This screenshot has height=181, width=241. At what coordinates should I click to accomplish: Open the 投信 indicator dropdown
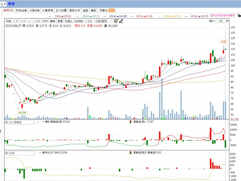[22, 153]
